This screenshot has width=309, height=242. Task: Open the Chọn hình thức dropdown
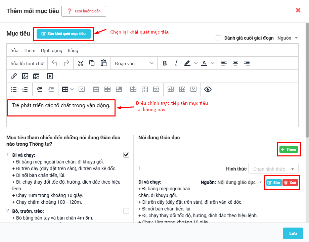coord(273,169)
